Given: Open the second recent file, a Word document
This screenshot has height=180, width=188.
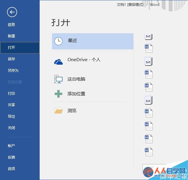Looking at the screenshot, I should (x=149, y=48).
